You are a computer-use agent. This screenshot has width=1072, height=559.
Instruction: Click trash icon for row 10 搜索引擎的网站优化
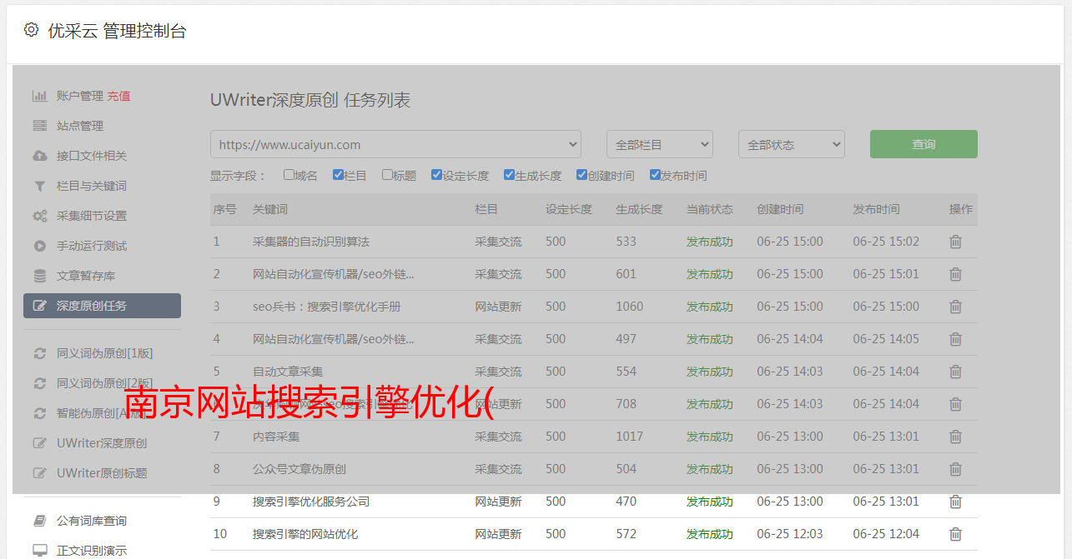pyautogui.click(x=955, y=534)
